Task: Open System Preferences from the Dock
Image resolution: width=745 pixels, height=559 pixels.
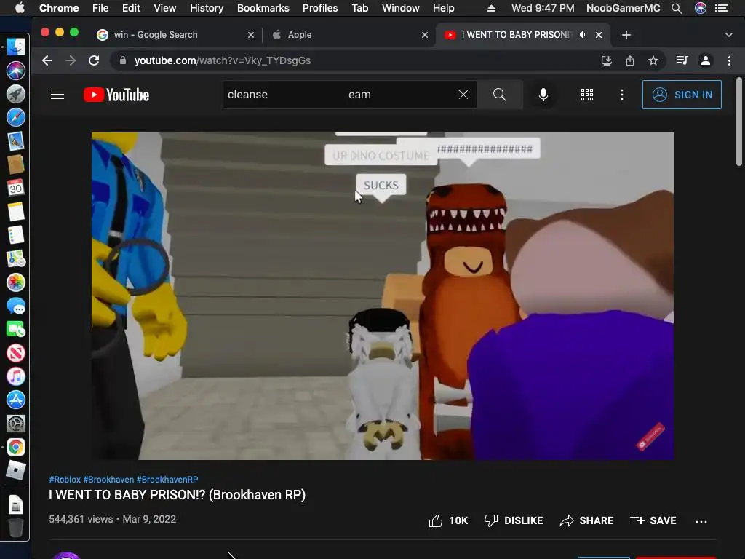Action: click(x=16, y=424)
